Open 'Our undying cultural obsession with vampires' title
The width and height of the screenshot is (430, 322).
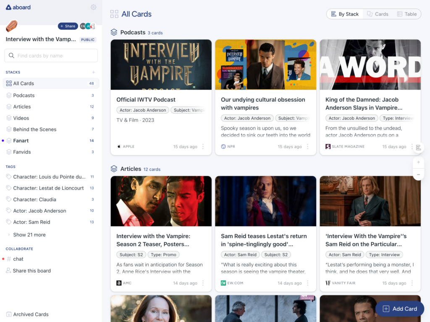coord(263,104)
